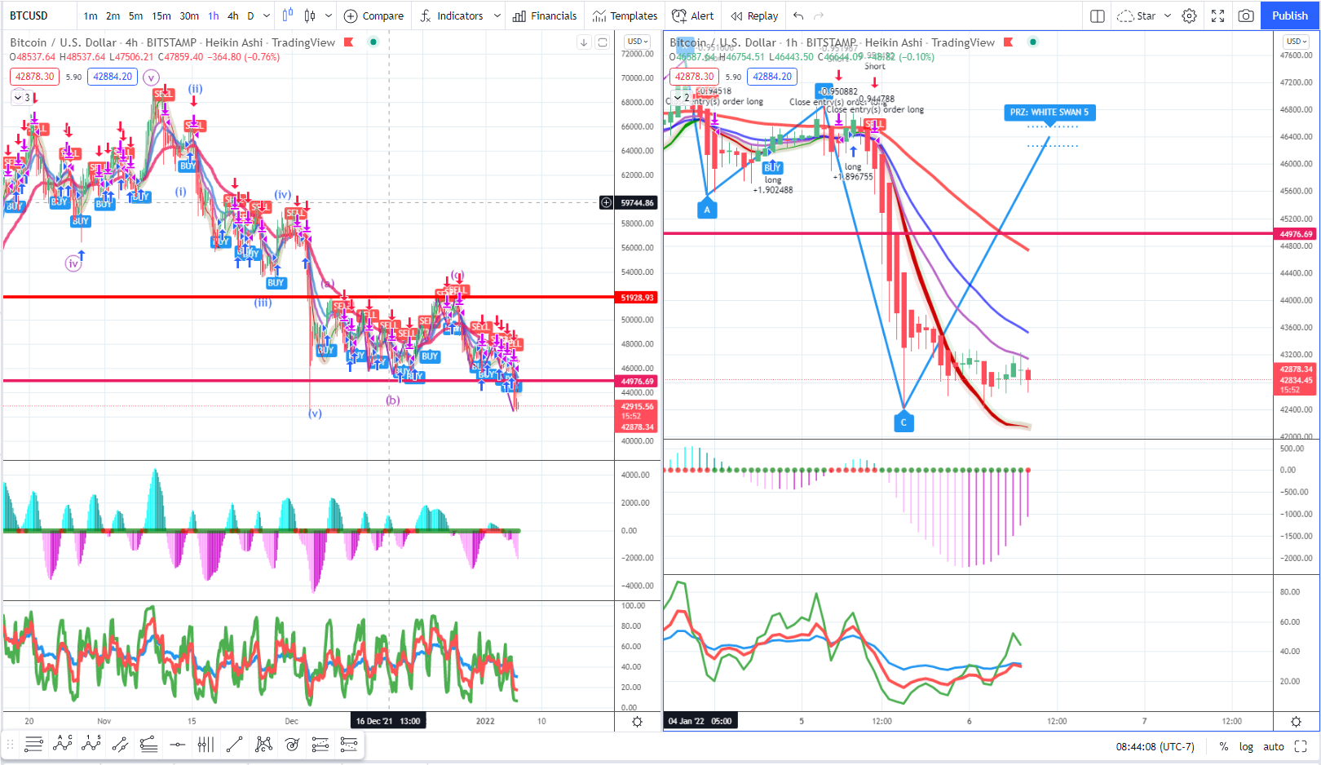
Task: Click the right chart blue buy price 42884.20
Action: point(772,77)
